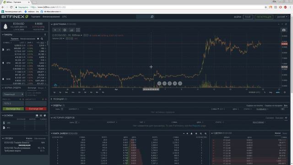Image resolution: width=293 pixels, height=165 pixels.
Task: Click into the price input field
Action: [x=13, y=104]
